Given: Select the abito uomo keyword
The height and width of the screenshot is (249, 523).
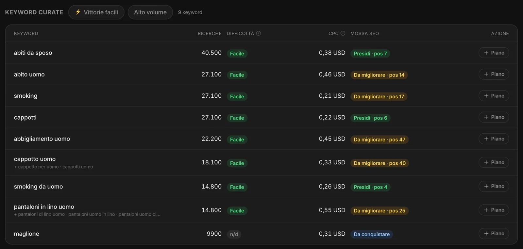Looking at the screenshot, I should tap(29, 74).
